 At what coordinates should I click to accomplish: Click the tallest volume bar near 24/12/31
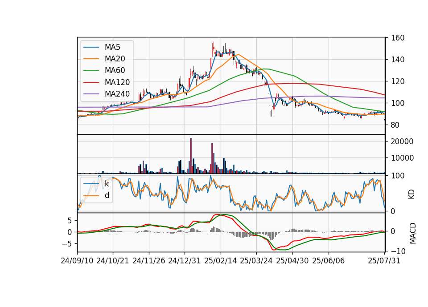191,156
